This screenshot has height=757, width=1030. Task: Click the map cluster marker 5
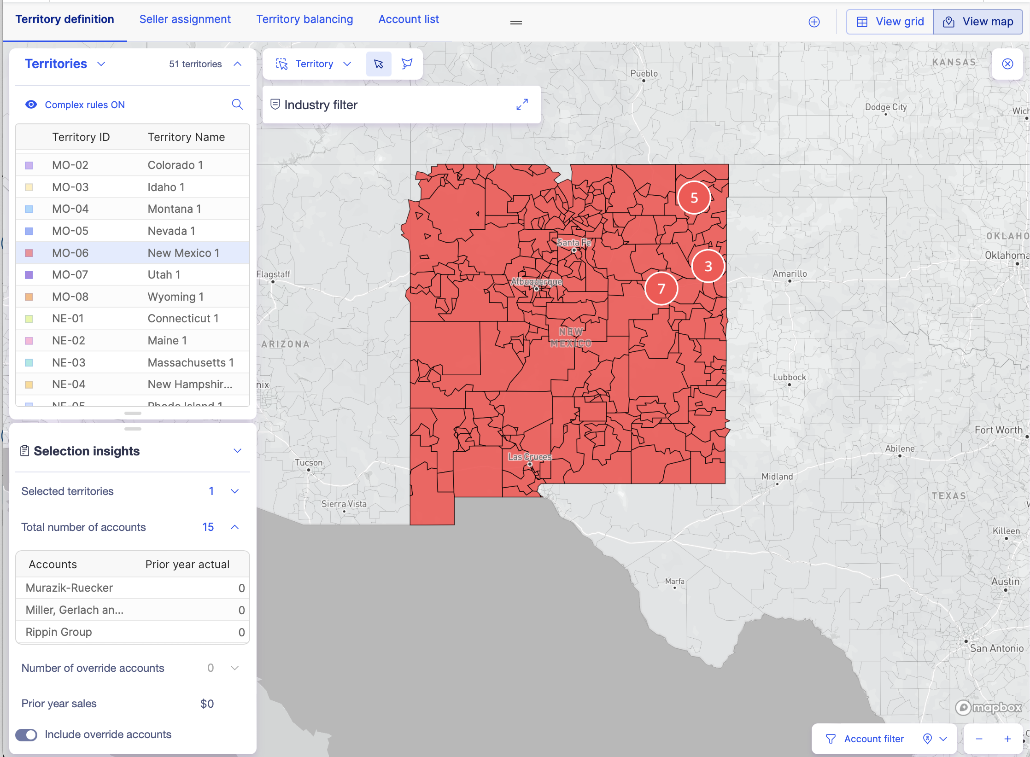point(694,198)
